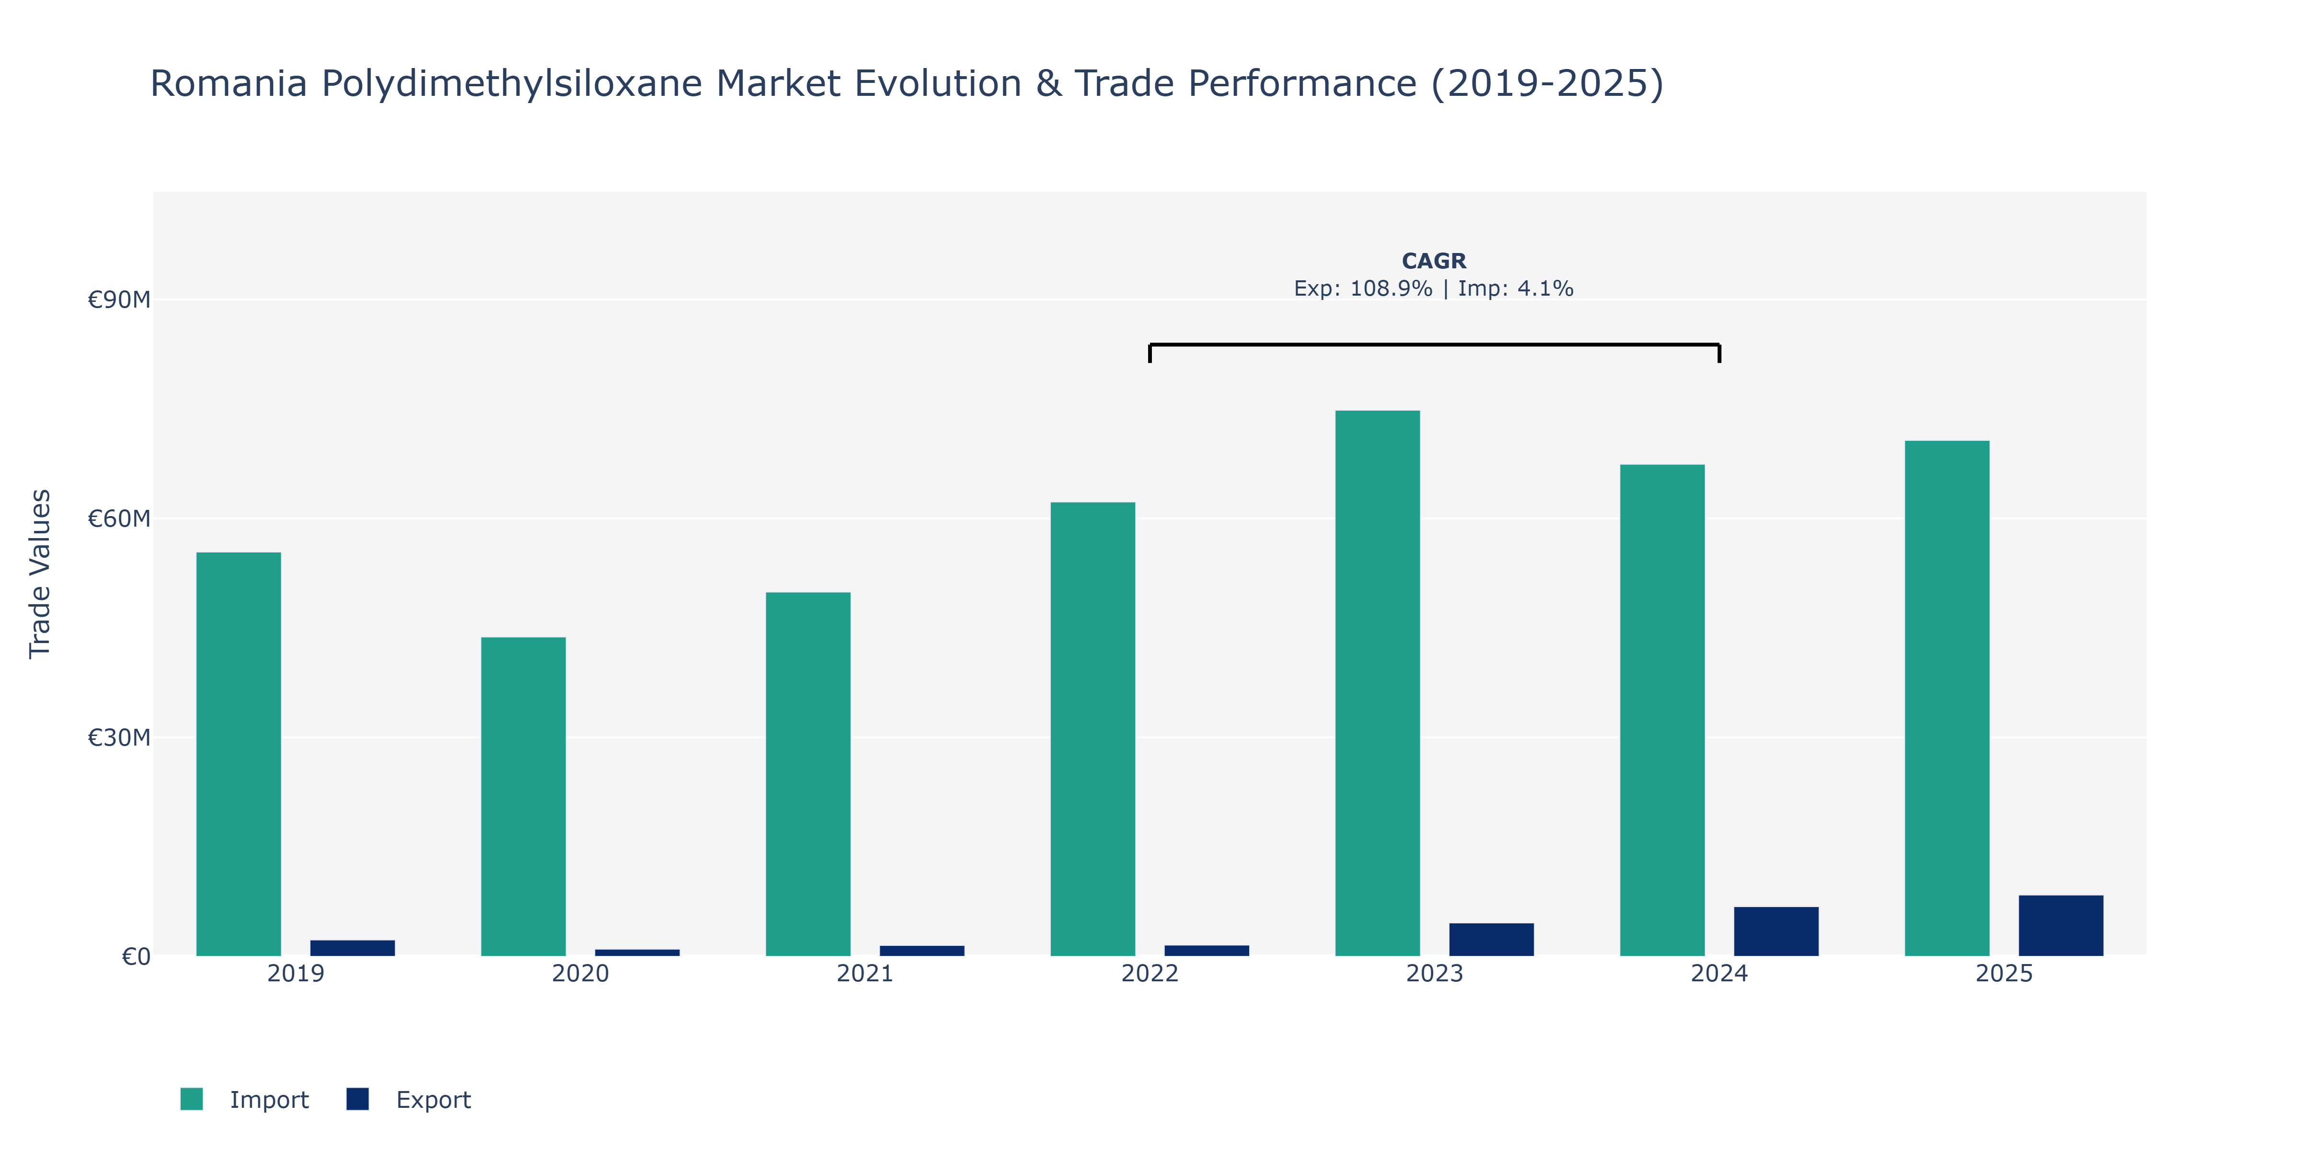
Task: Click the €0 axis label
Action: pyautogui.click(x=136, y=957)
